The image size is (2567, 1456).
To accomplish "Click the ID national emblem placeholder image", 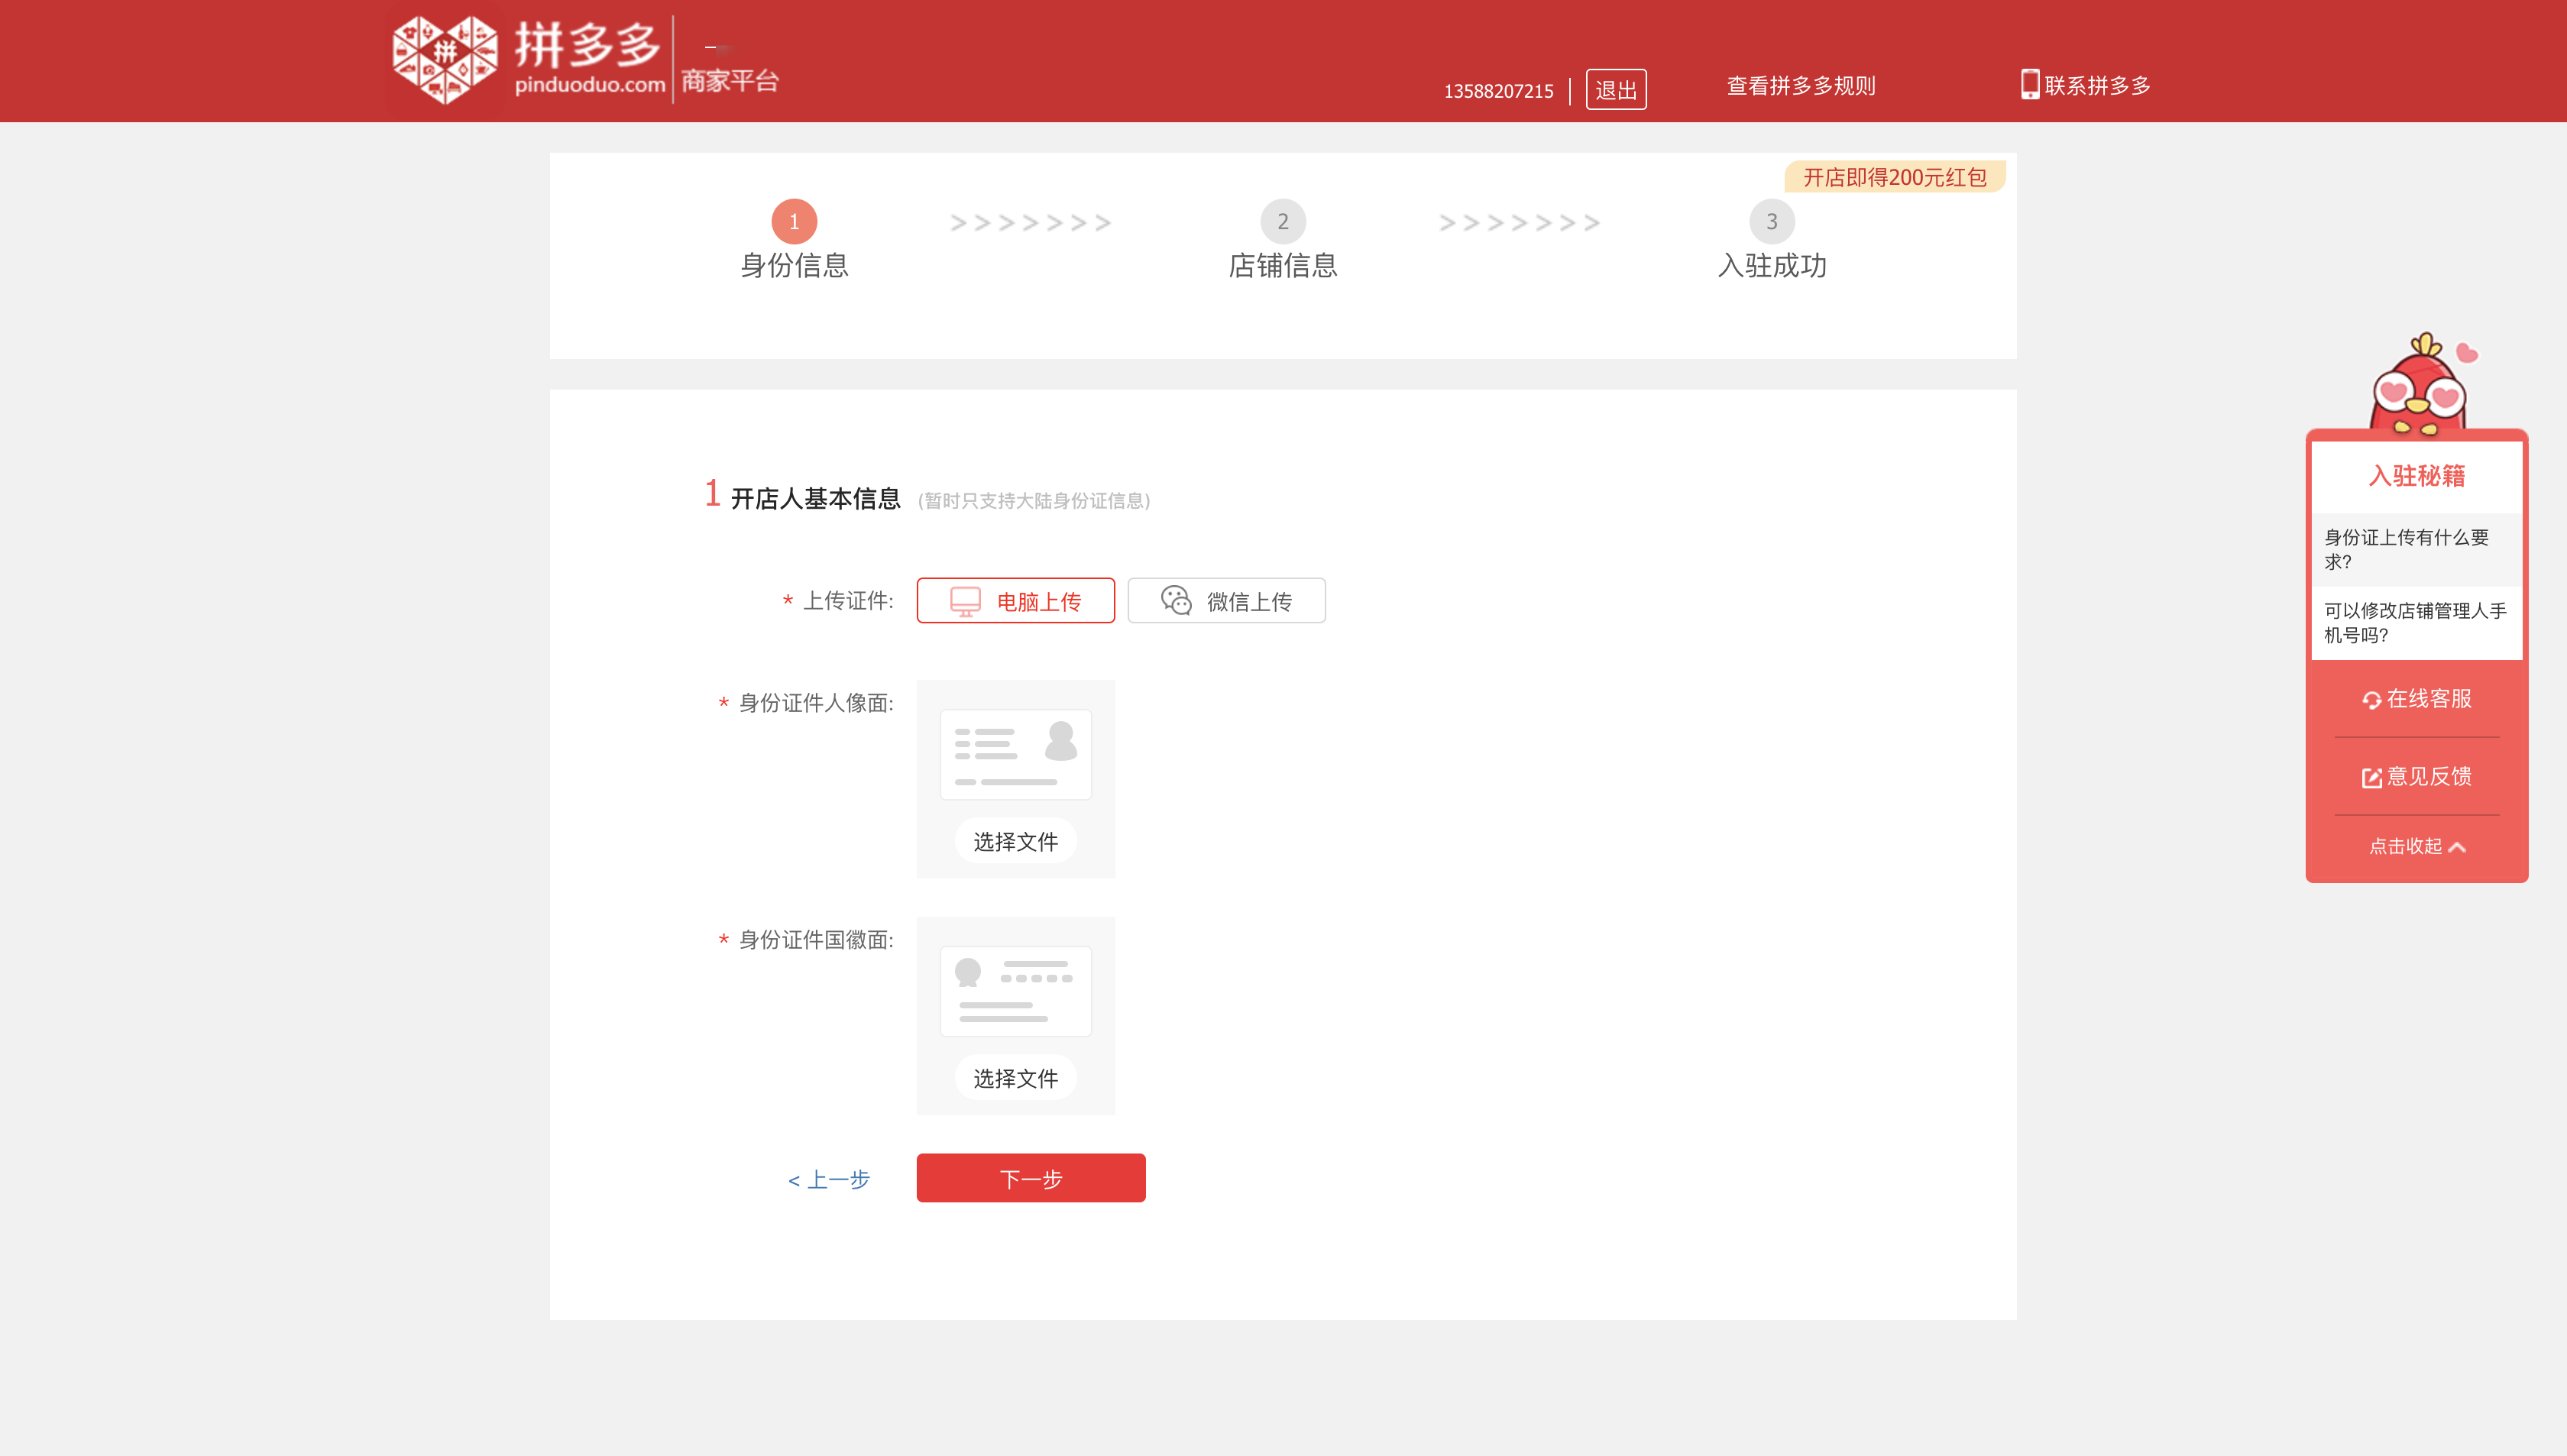I will click(1015, 991).
